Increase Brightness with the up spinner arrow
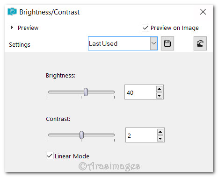 [159, 89]
